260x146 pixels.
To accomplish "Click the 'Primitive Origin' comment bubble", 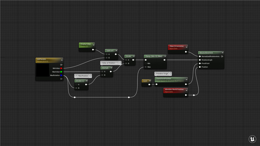I will pos(162,74).
